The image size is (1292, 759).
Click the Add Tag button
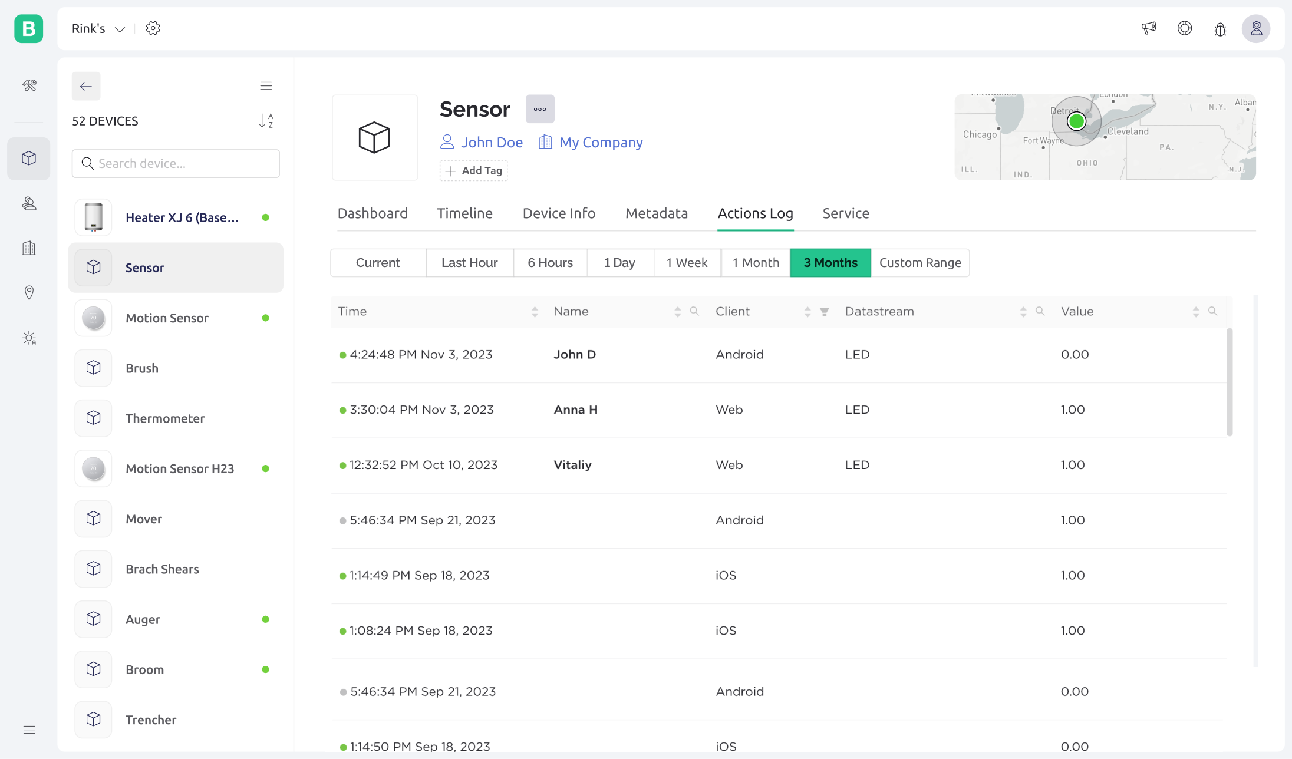pos(474,171)
